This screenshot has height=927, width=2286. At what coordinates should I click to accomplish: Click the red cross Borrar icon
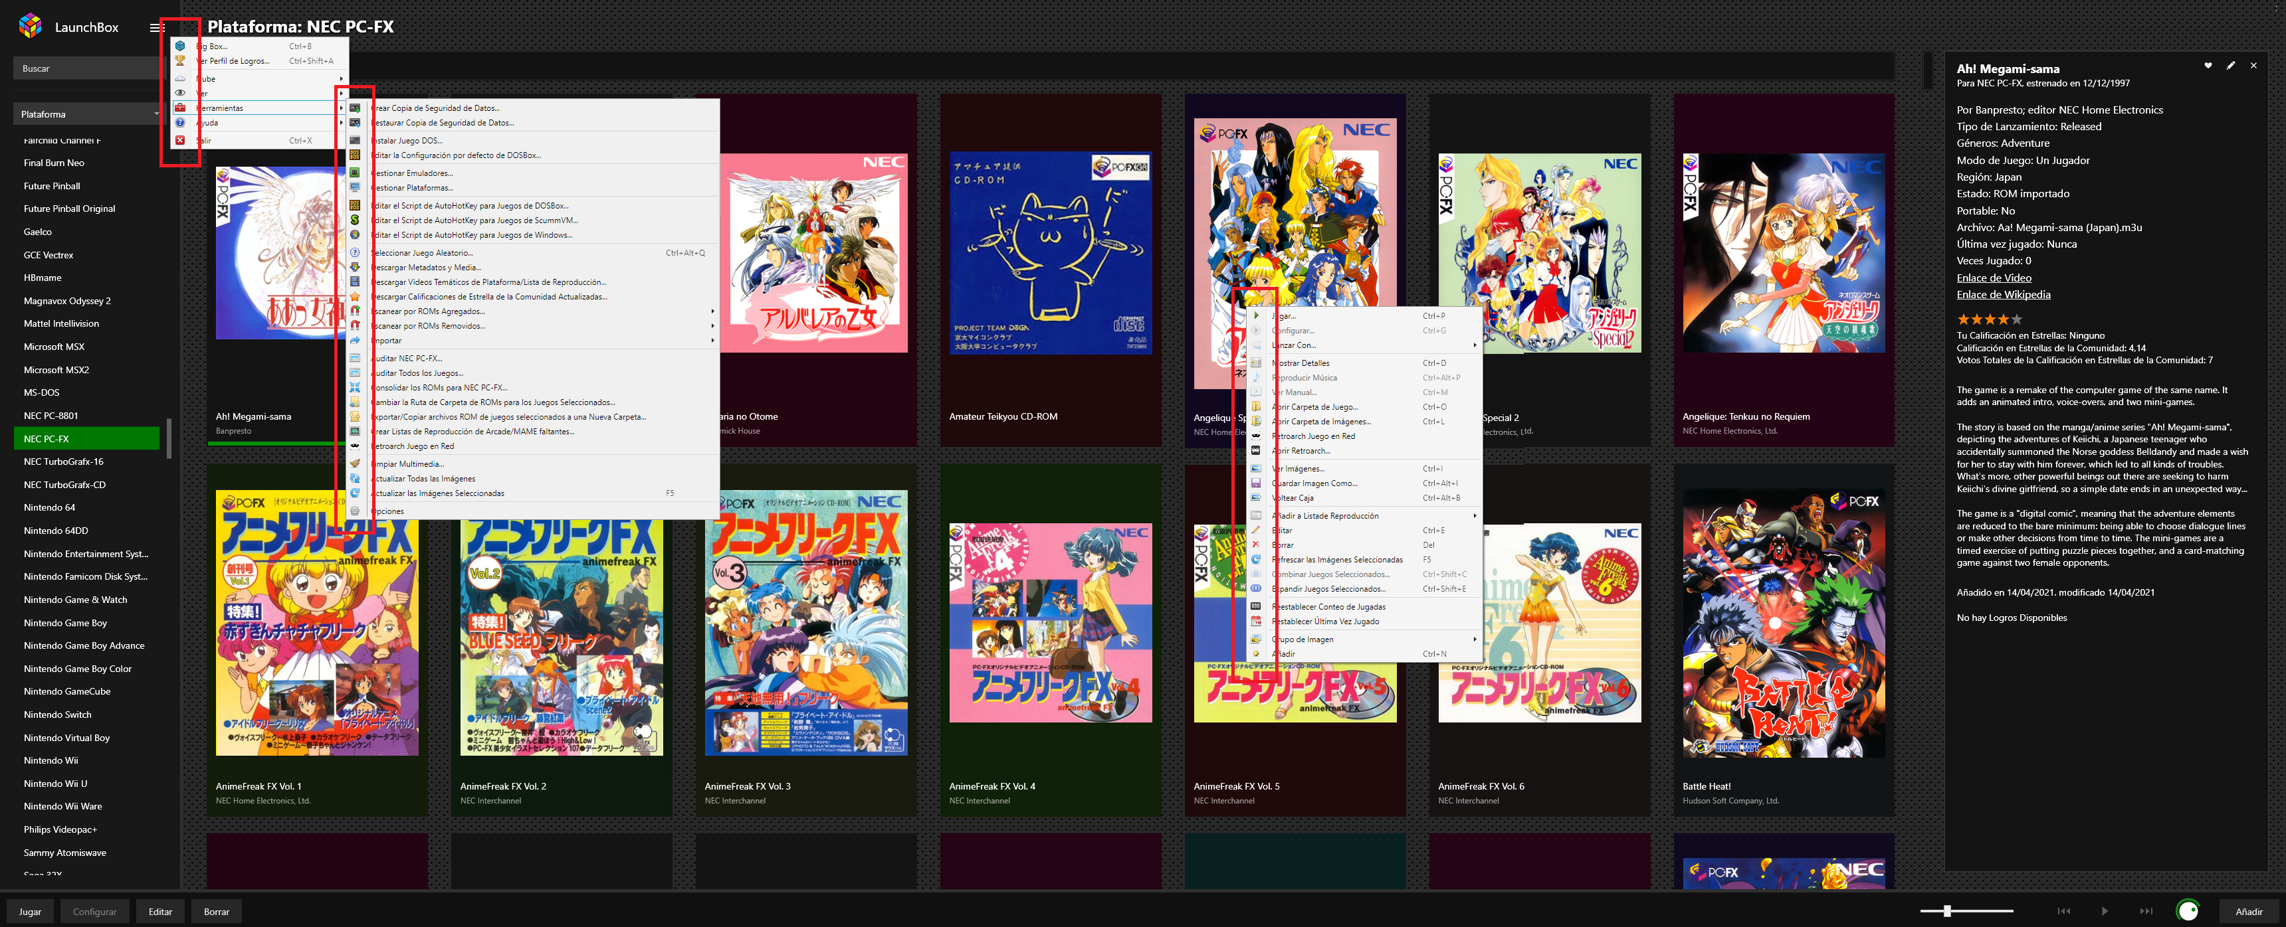click(1256, 545)
